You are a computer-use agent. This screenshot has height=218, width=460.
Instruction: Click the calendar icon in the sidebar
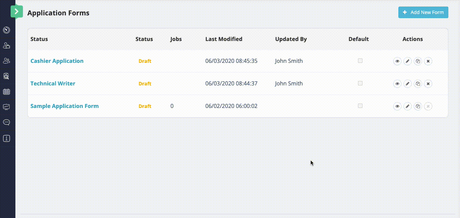[7, 92]
